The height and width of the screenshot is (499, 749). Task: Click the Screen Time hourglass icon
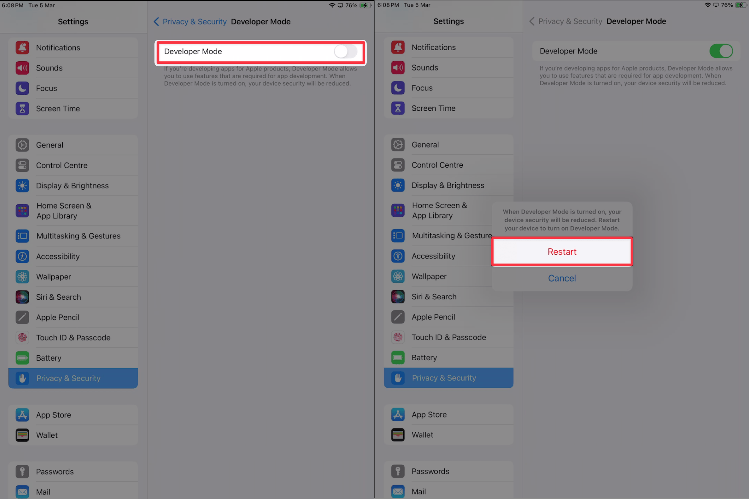click(x=22, y=108)
